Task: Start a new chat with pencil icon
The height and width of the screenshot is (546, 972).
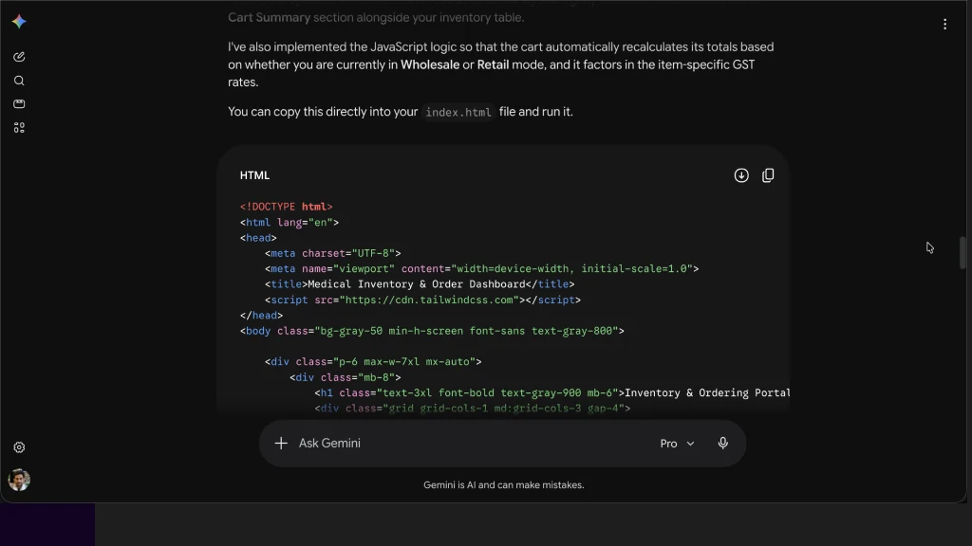Action: click(19, 57)
